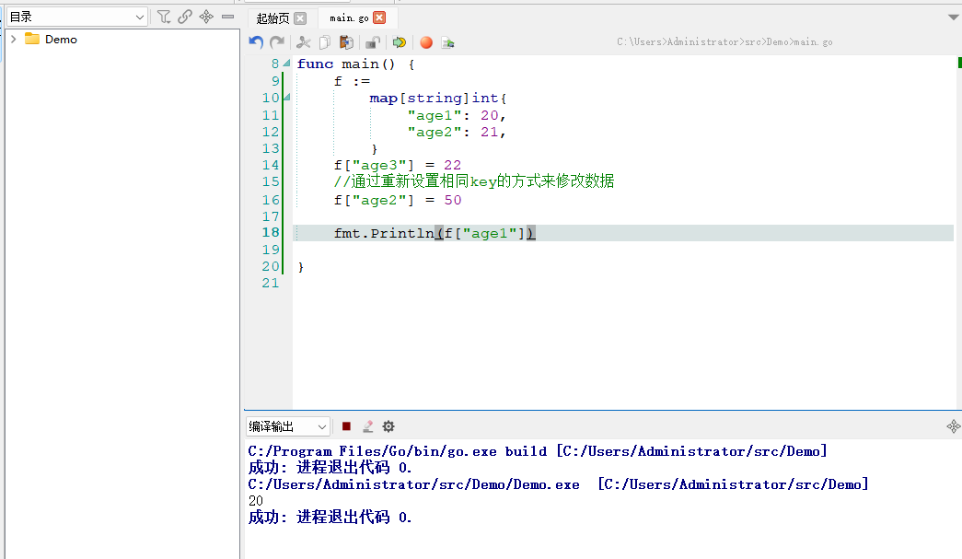The width and height of the screenshot is (962, 559).
Task: Click the Paste clipboard icon
Action: tap(346, 42)
